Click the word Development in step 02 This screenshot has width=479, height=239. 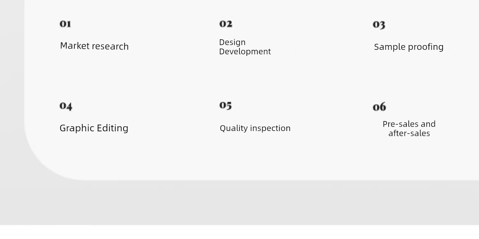coord(245,51)
